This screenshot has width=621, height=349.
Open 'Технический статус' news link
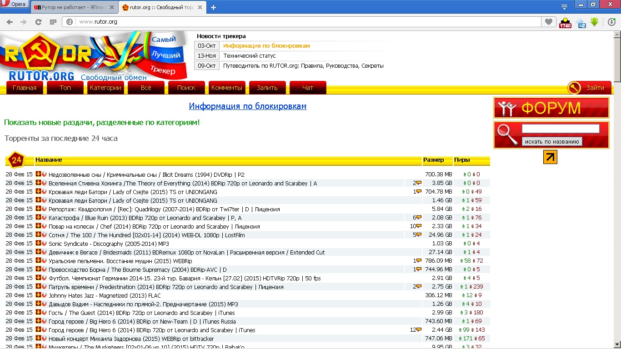(x=250, y=56)
